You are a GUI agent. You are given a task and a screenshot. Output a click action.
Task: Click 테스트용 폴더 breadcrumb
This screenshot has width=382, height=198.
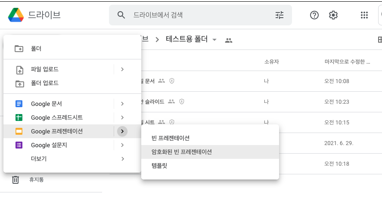pyautogui.click(x=186, y=39)
